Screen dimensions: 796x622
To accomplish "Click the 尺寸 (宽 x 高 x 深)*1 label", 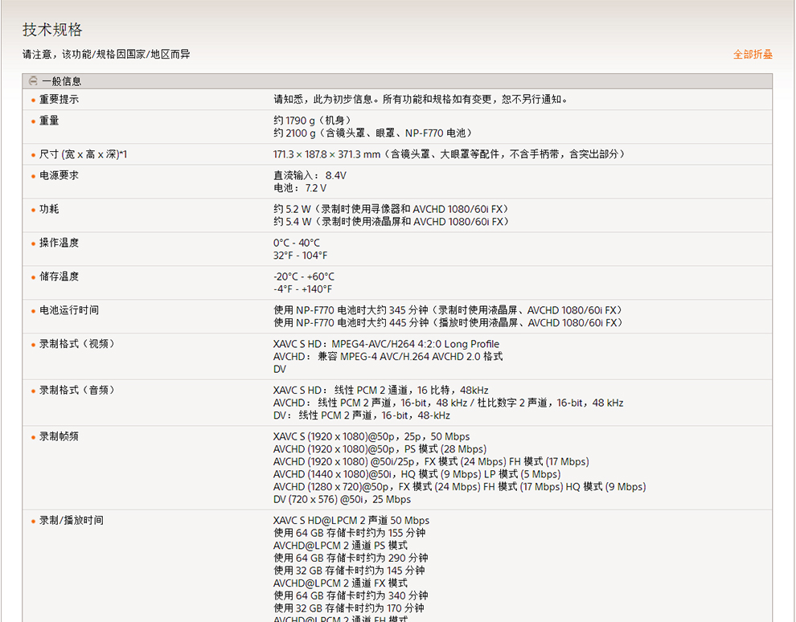I will [84, 154].
